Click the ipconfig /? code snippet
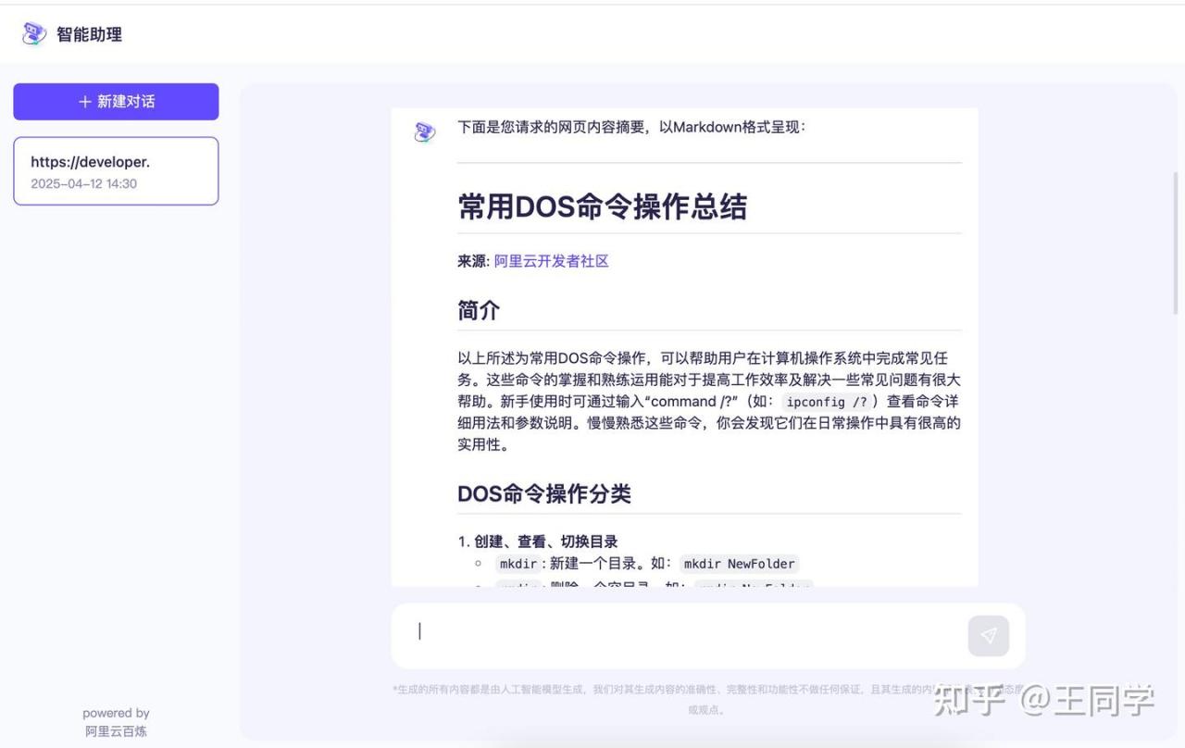 [x=827, y=402]
